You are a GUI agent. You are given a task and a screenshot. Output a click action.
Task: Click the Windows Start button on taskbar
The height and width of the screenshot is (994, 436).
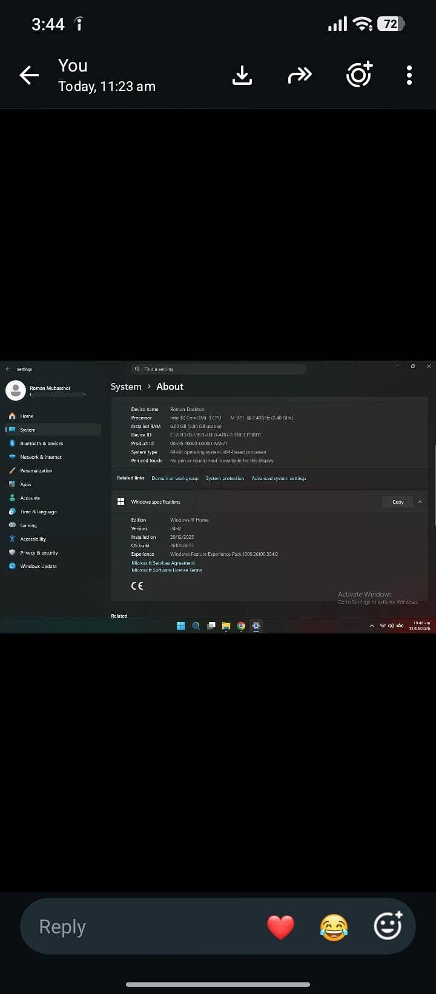tap(180, 625)
